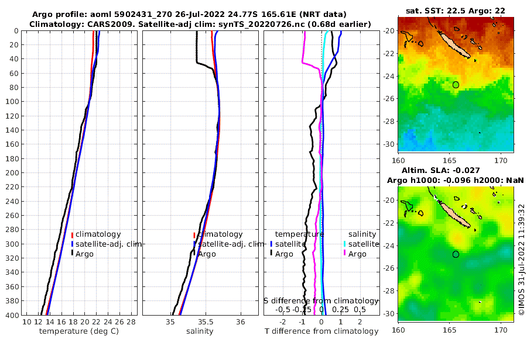Click the 'Climatology: CARS2009' subtitle line

tap(200, 24)
